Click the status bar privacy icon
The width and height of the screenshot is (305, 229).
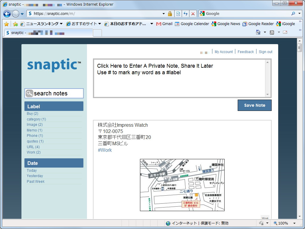(261, 223)
